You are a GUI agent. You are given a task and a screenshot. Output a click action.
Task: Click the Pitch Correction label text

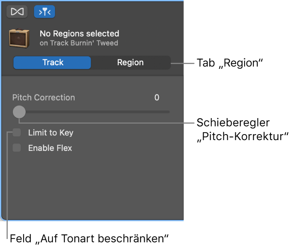click(x=44, y=98)
